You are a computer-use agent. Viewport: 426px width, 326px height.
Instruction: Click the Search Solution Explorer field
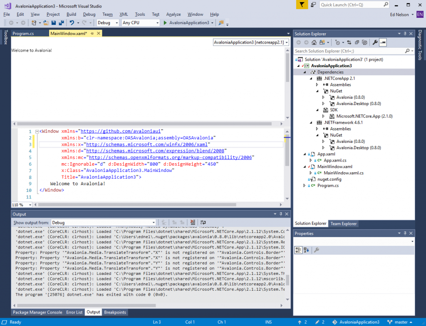click(349, 51)
